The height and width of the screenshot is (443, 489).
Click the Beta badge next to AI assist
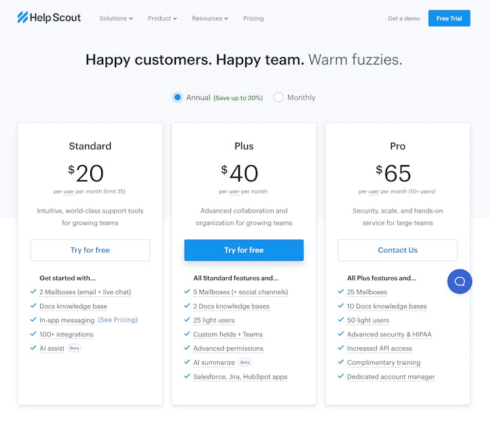click(74, 349)
